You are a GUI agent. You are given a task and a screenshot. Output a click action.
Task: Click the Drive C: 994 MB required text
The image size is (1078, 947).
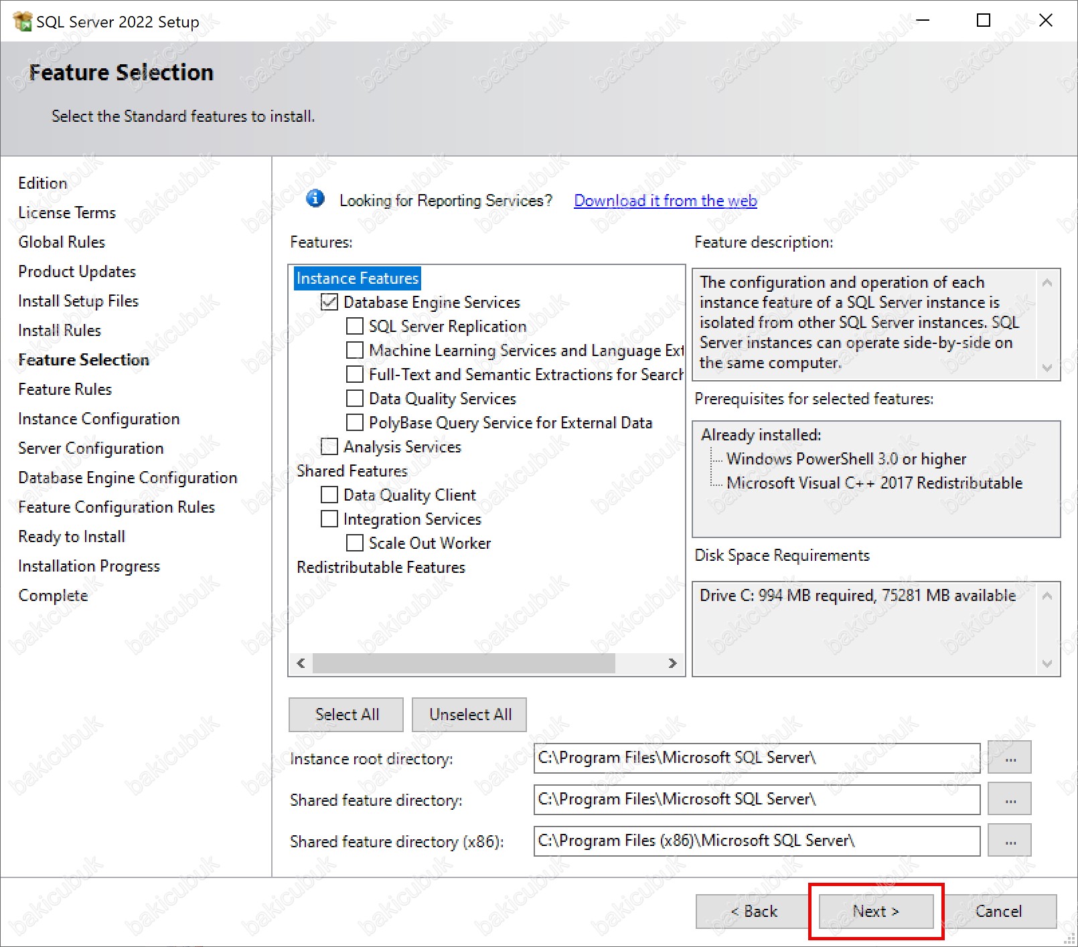[x=858, y=596]
